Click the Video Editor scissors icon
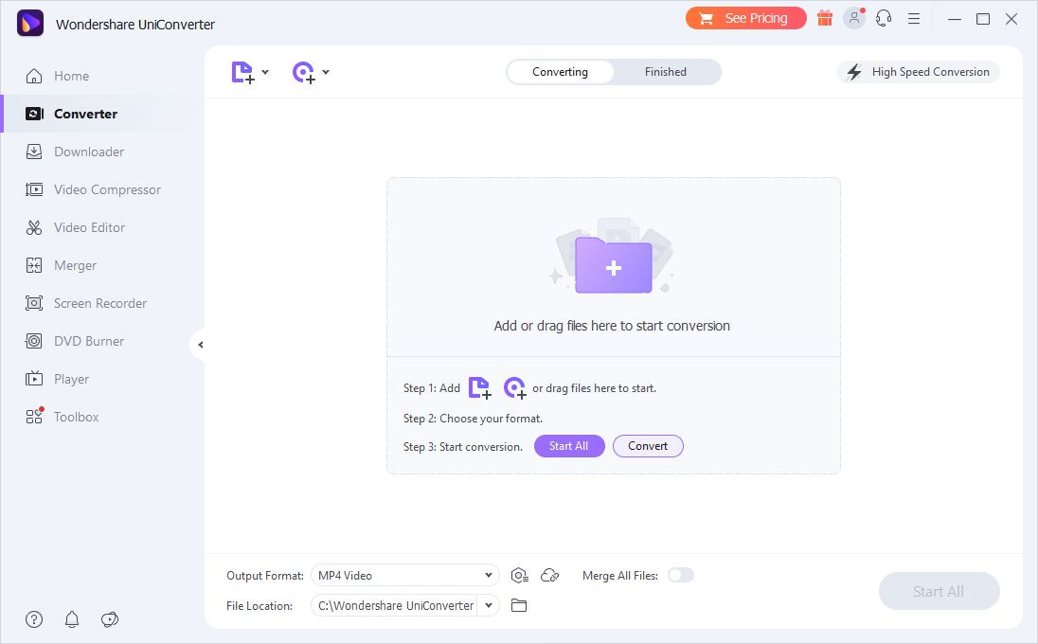 point(34,227)
